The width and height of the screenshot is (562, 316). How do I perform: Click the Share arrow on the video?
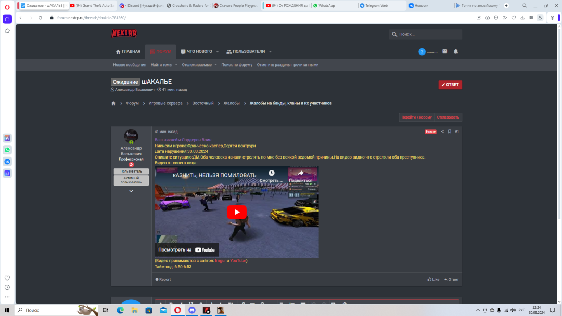pyautogui.click(x=300, y=173)
